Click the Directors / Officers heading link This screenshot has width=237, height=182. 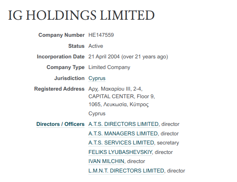coord(60,124)
